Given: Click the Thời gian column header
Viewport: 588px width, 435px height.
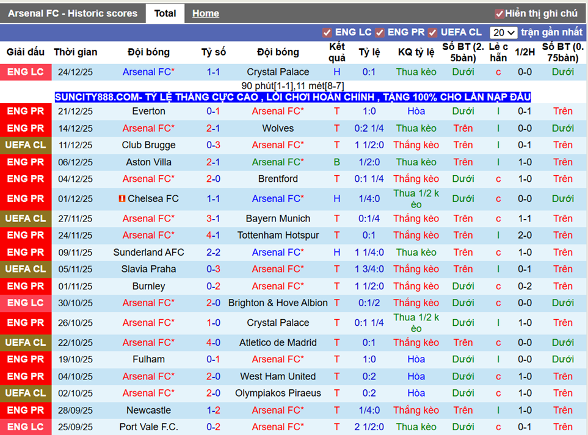Looking at the screenshot, I should (x=75, y=52).
